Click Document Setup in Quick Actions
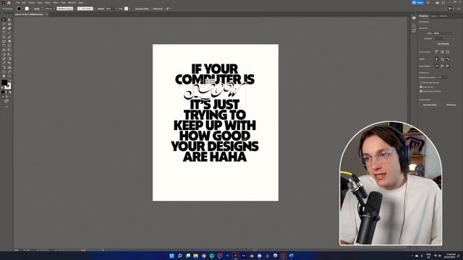 click(430, 105)
